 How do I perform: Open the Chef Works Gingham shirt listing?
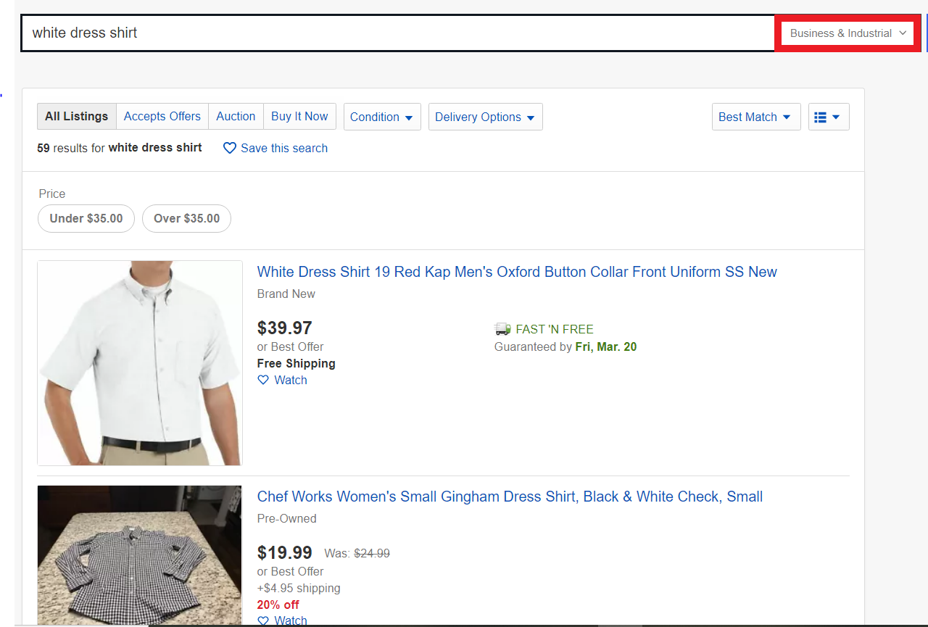point(510,497)
